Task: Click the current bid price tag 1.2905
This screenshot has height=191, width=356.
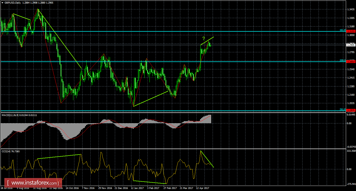Action: (x=350, y=45)
